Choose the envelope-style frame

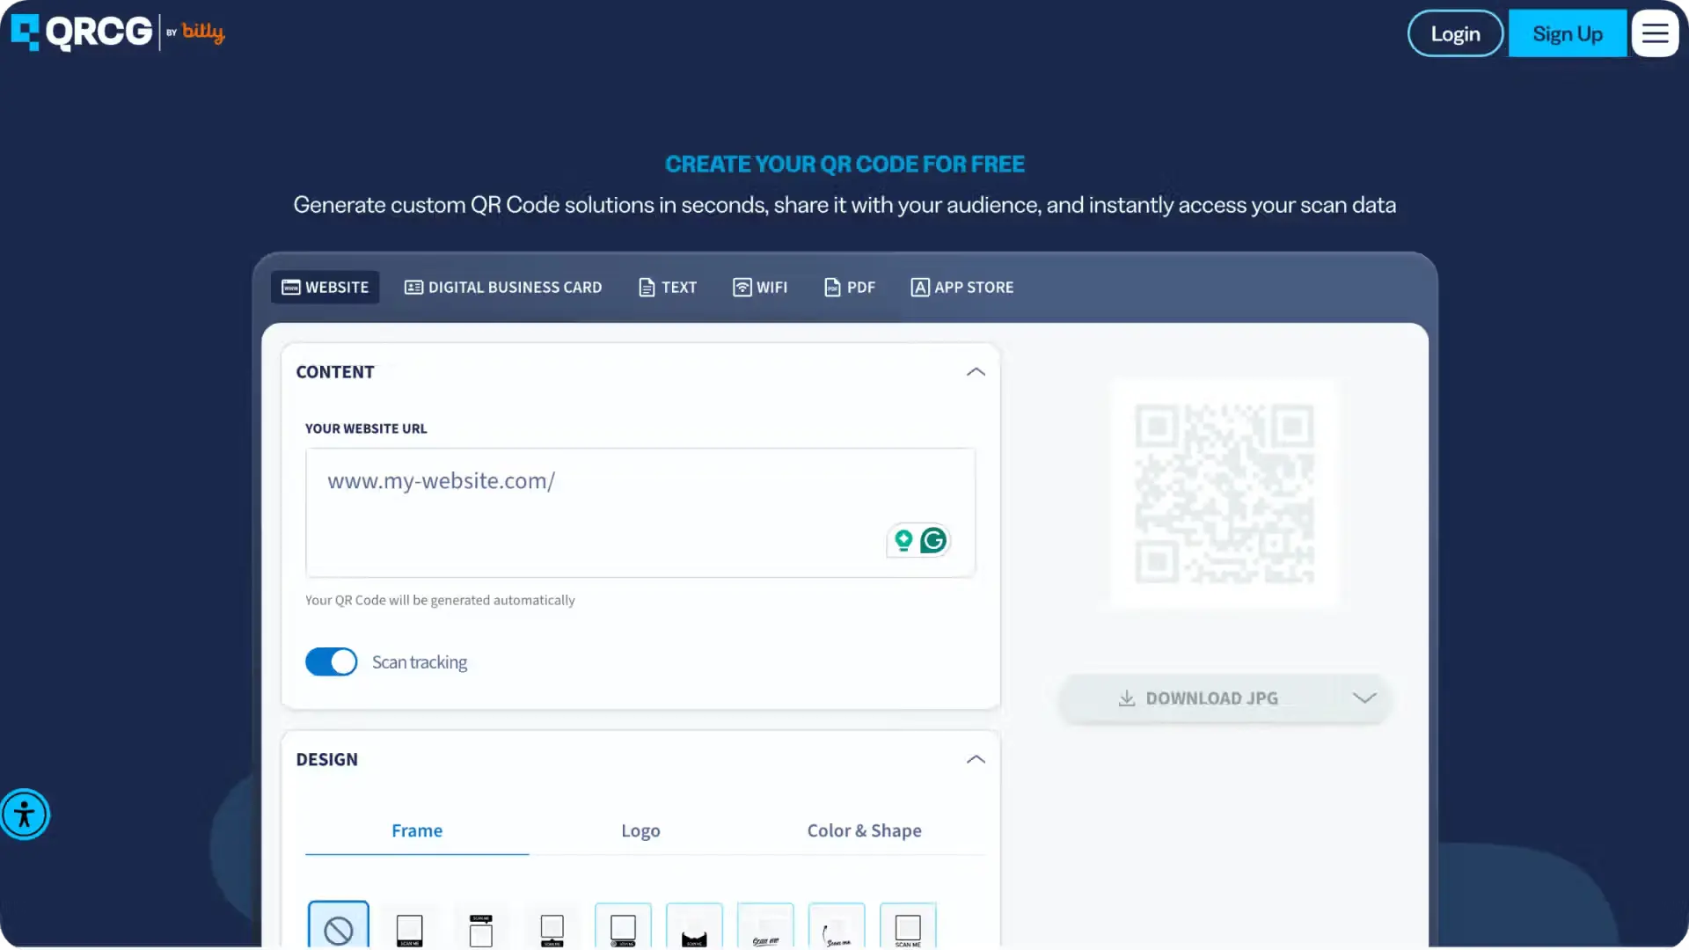(x=694, y=927)
